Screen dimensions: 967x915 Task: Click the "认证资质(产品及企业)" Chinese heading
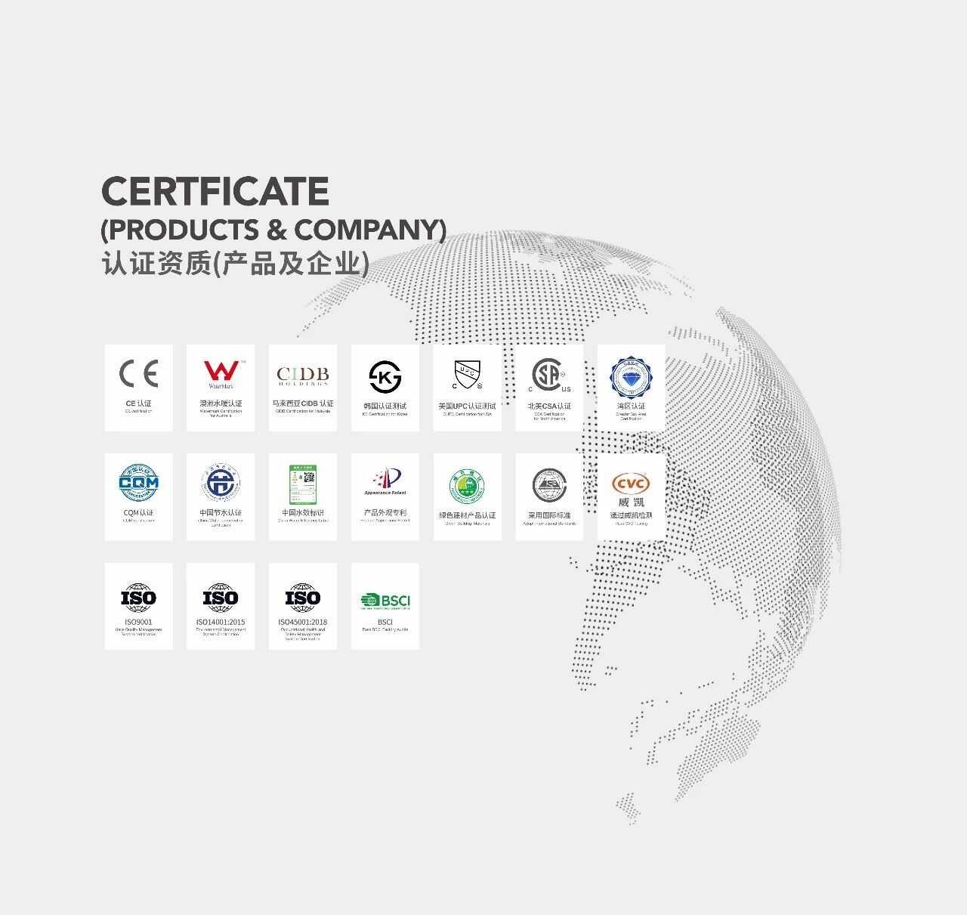(236, 264)
